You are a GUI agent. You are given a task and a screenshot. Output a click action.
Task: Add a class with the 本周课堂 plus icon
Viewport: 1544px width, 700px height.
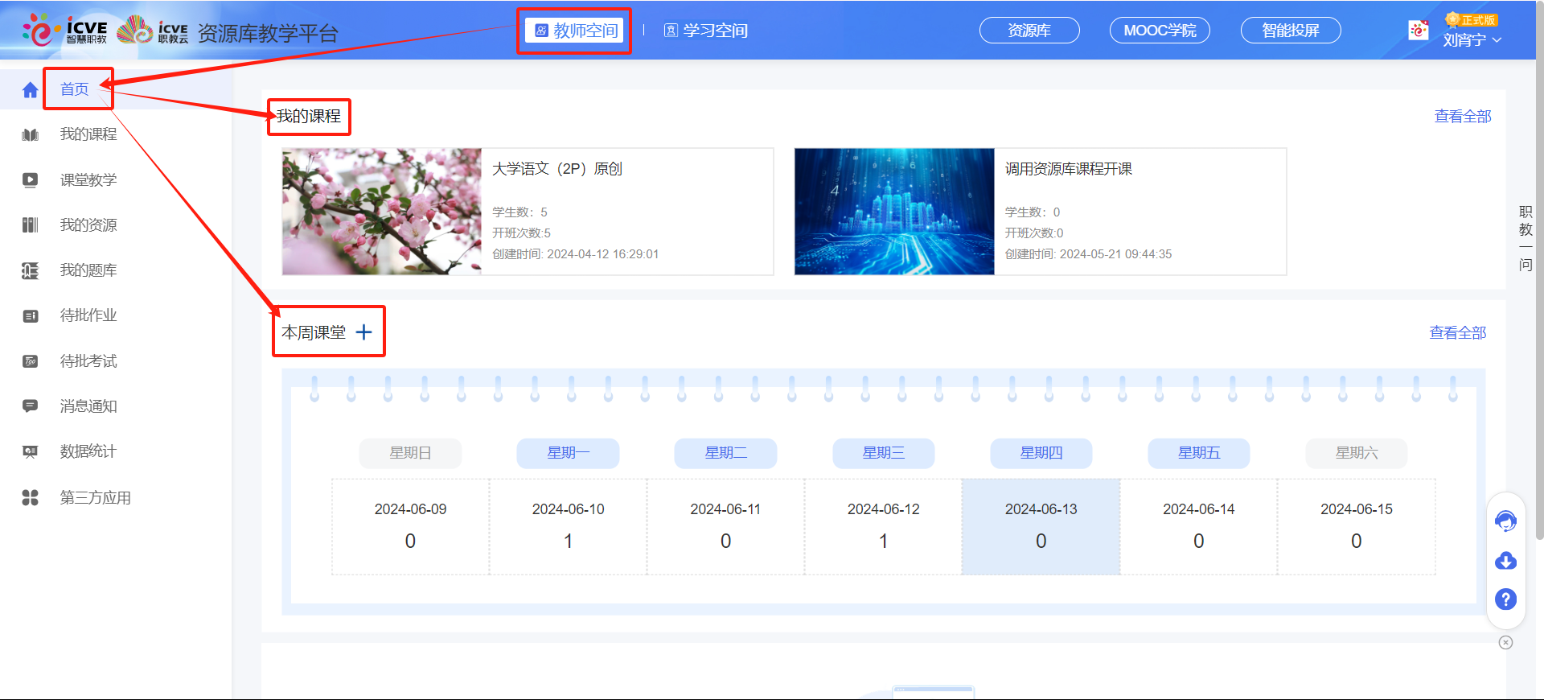pos(364,332)
